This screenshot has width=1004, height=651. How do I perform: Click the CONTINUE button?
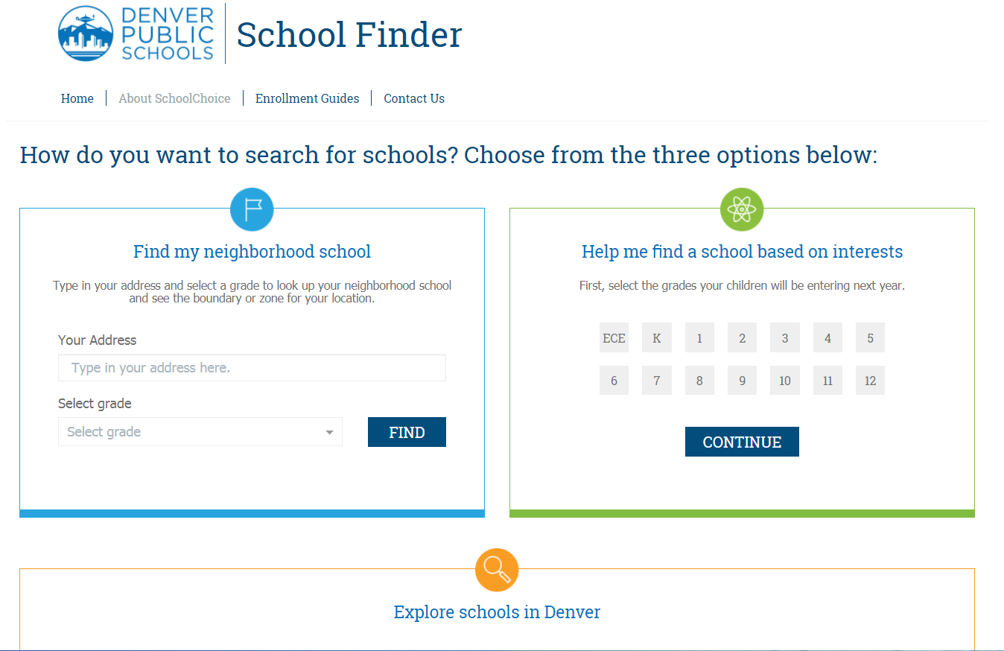click(742, 442)
